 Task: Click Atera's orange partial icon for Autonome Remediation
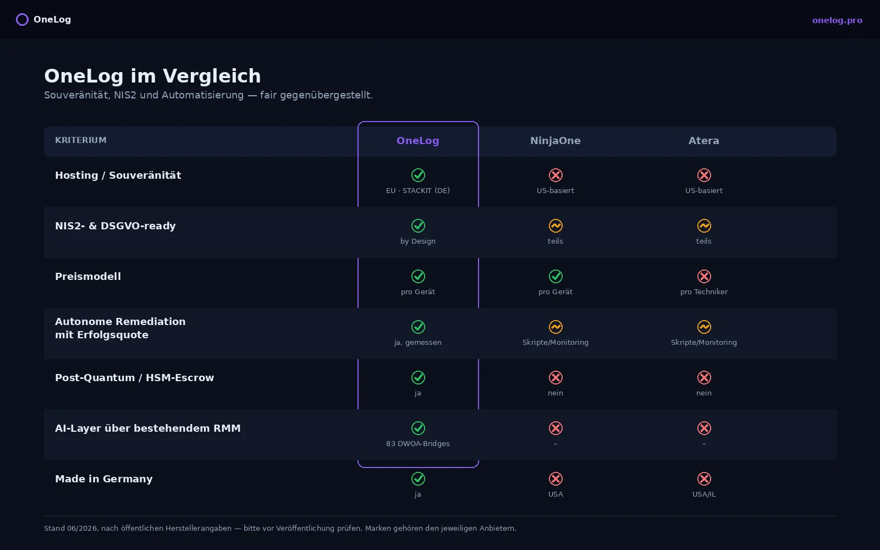coord(704,327)
